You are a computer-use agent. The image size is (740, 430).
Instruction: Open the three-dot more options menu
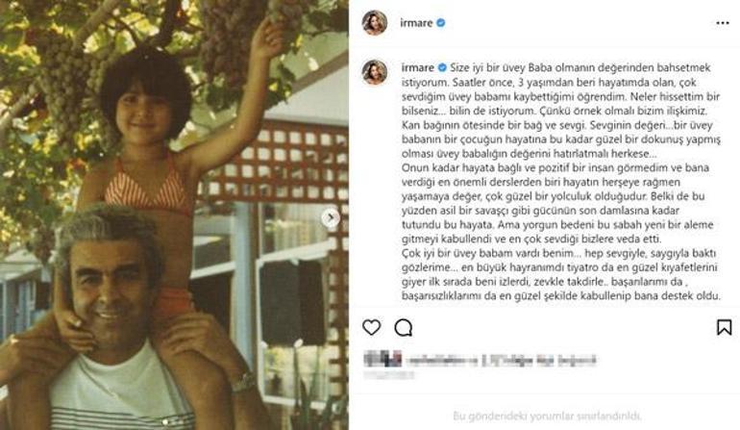[723, 23]
